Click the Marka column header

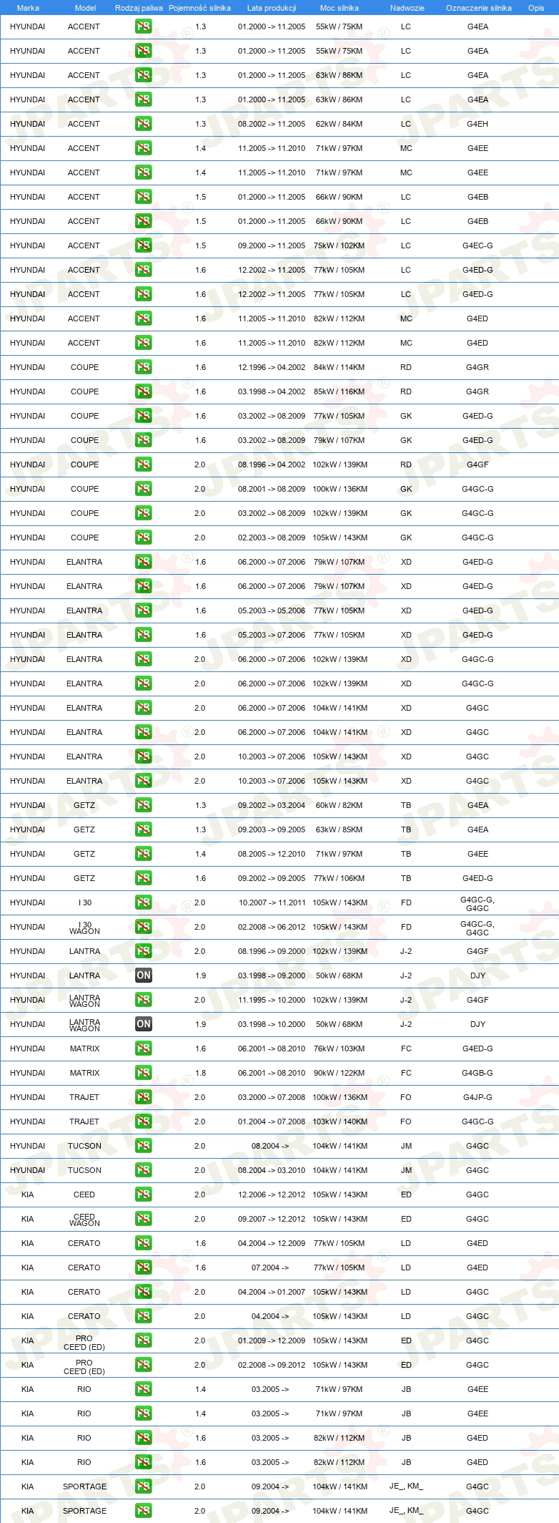click(28, 8)
